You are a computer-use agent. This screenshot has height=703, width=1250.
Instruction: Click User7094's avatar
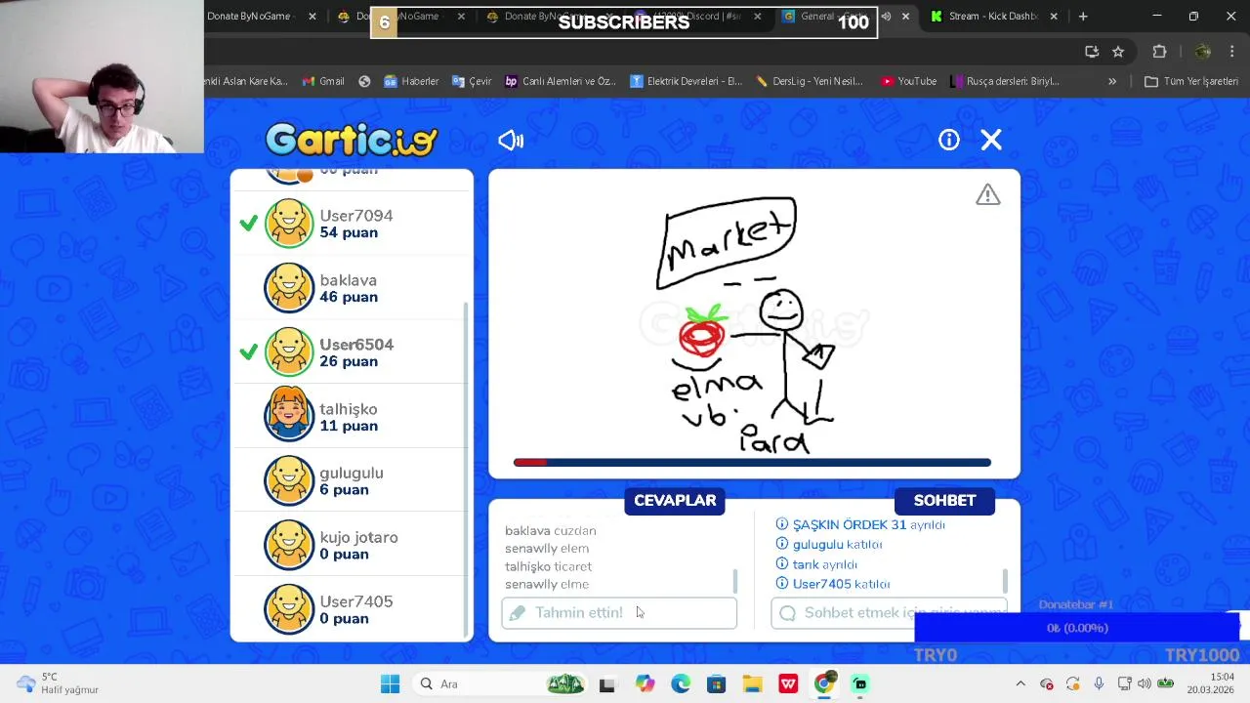pyautogui.click(x=289, y=224)
